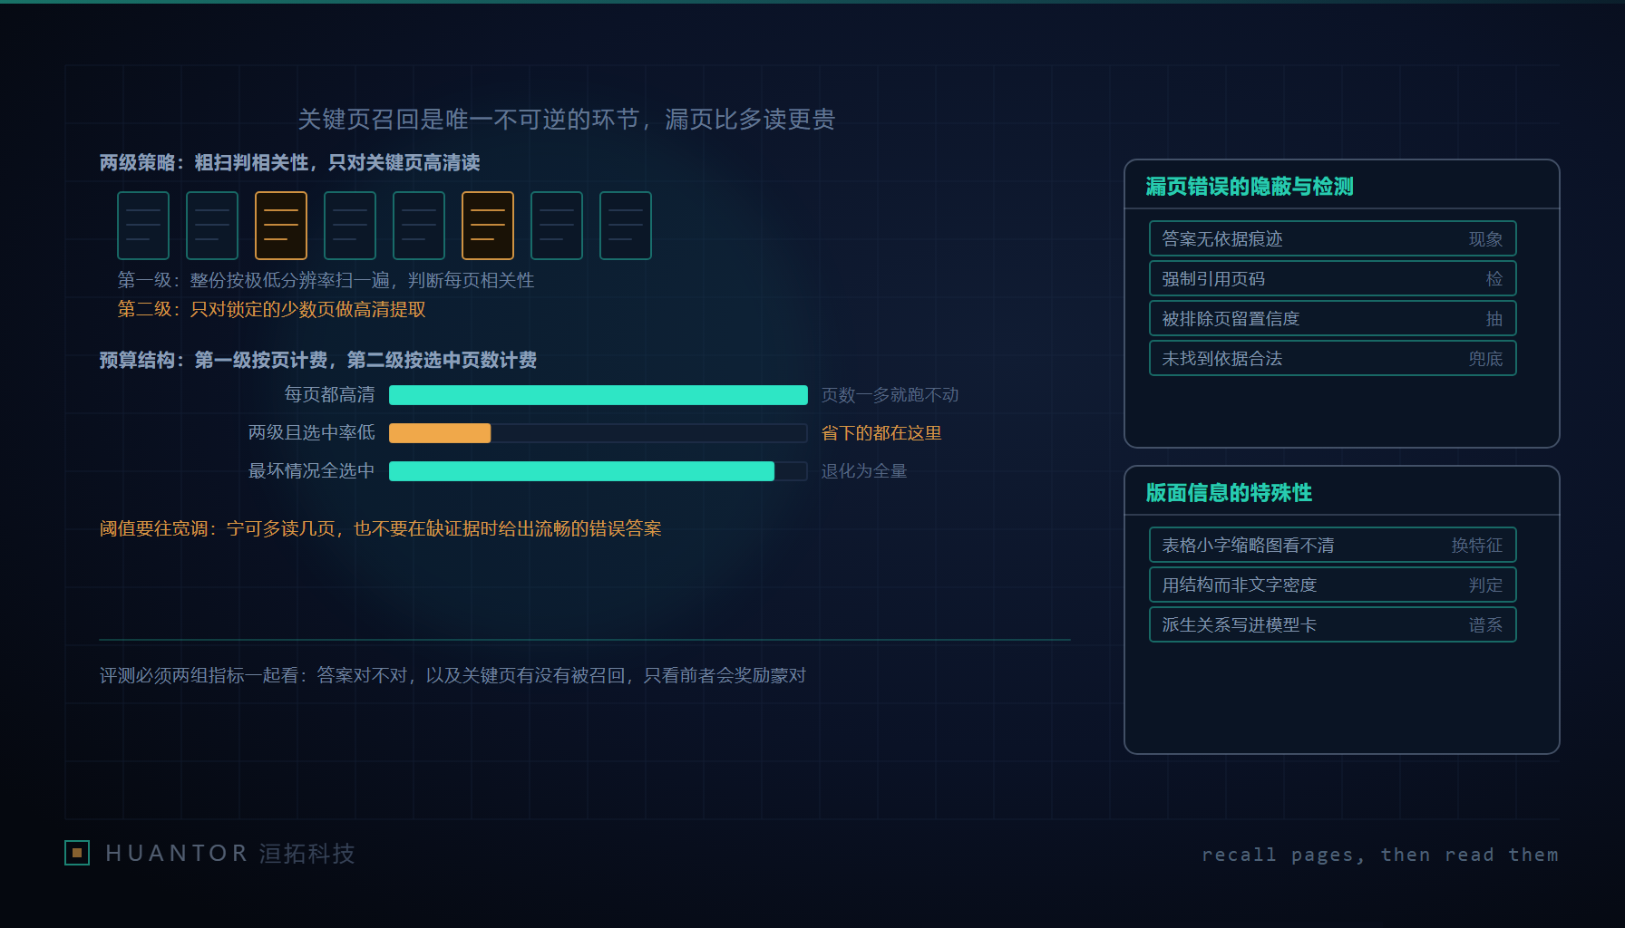1625x928 pixels.
Task: Click the HUANTOR 洹拓科技 brand text
Action: click(230, 854)
